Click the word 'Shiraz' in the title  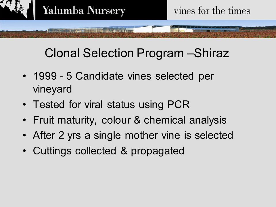coord(211,53)
